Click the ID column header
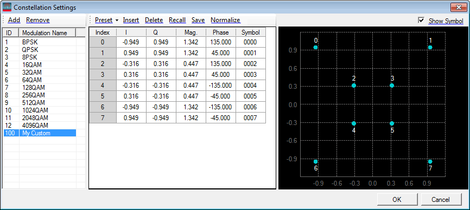470x210 pixels. pos(11,32)
